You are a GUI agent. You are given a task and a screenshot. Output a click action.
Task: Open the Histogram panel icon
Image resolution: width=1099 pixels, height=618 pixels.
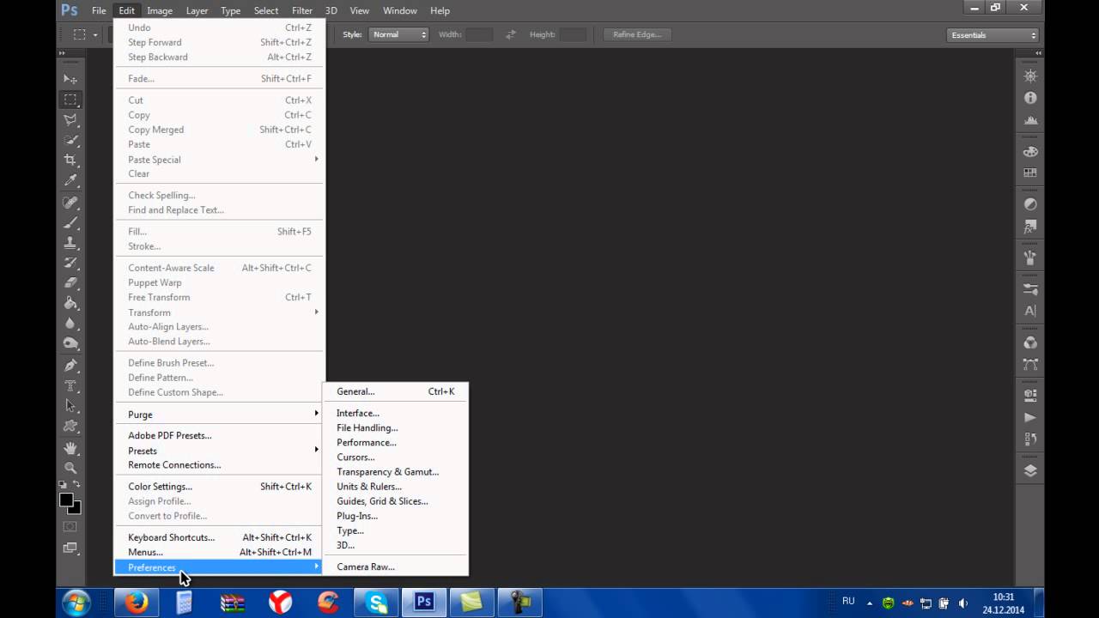(x=1030, y=120)
